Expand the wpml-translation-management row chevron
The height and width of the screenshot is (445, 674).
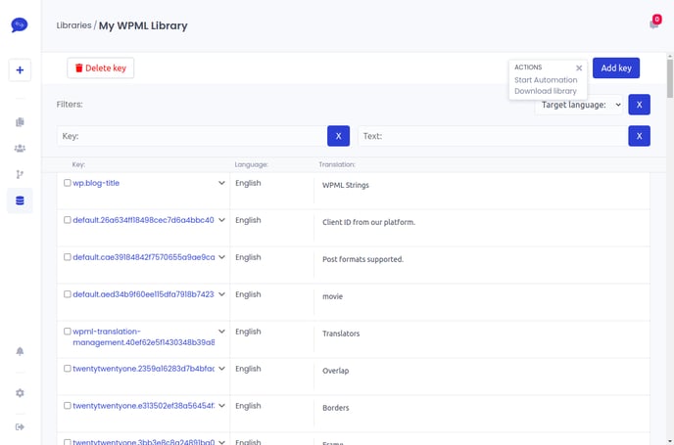221,332
